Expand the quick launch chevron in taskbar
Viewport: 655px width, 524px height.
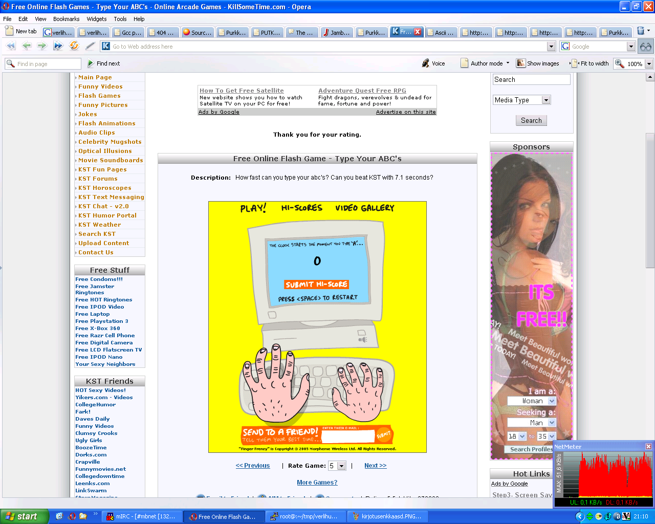[x=95, y=514]
